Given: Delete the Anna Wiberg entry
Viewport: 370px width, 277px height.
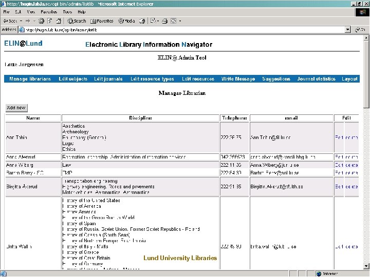Looking at the screenshot, I should pyautogui.click(x=351, y=165).
